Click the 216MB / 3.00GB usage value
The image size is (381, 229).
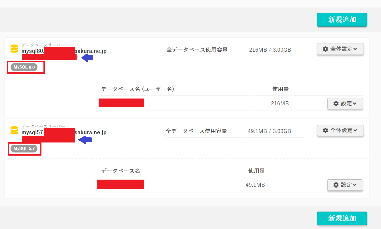coord(270,50)
